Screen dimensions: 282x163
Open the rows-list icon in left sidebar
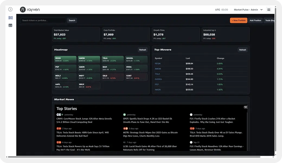[10, 18]
